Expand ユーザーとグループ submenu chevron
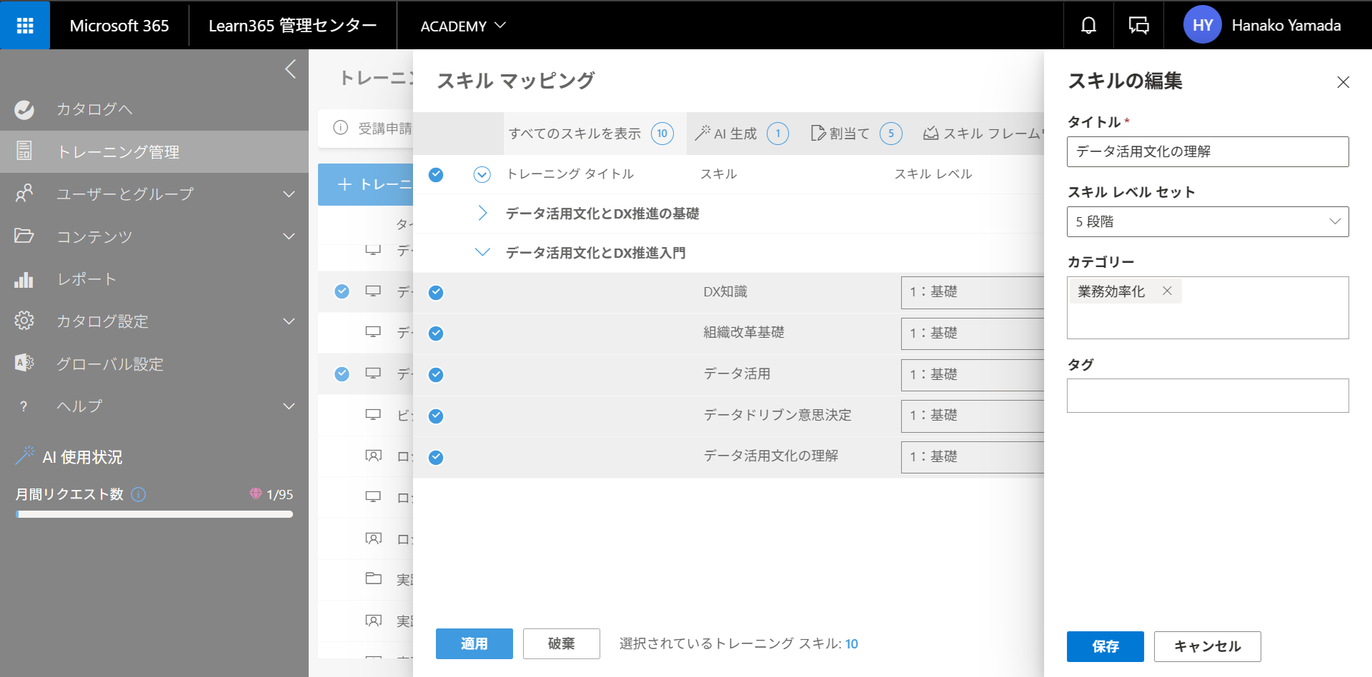The height and width of the screenshot is (677, 1372). [x=289, y=194]
